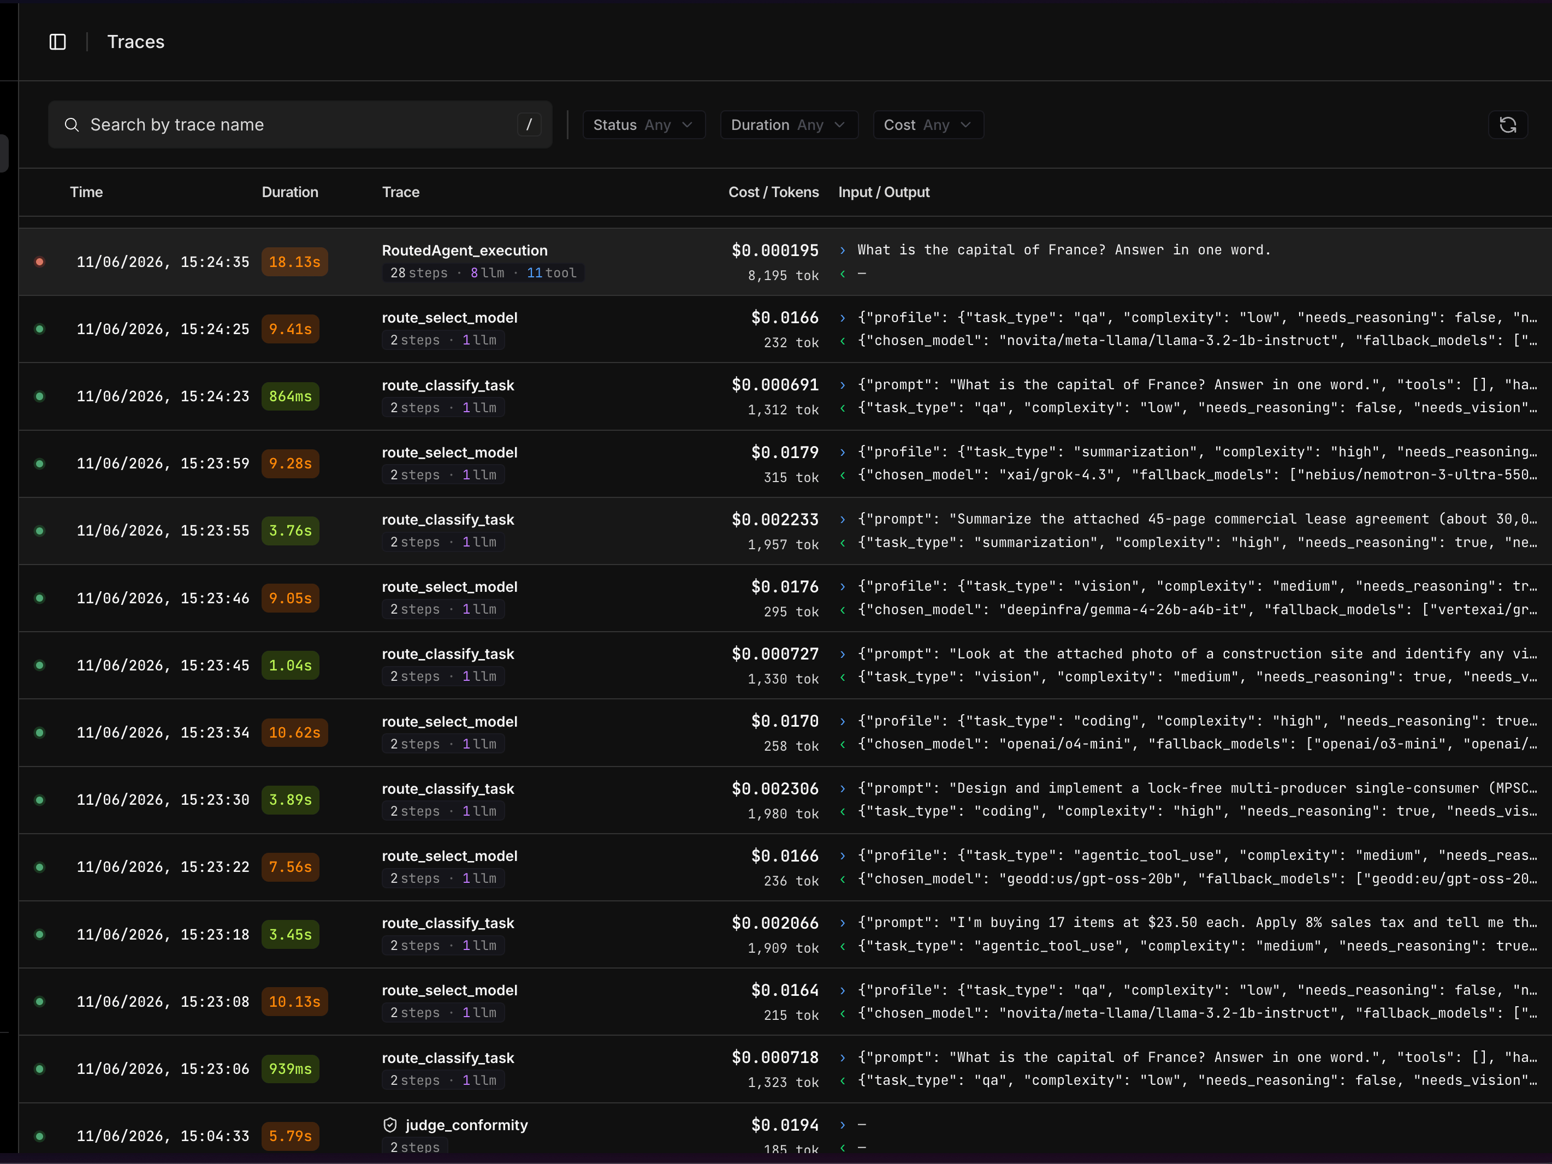Viewport: 1552px width, 1164px height.
Task: Toggle the sidebar panel icon
Action: [x=57, y=42]
